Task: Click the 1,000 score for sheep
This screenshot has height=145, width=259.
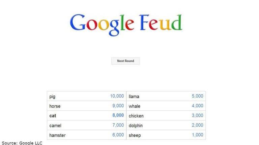Action: 197,135
